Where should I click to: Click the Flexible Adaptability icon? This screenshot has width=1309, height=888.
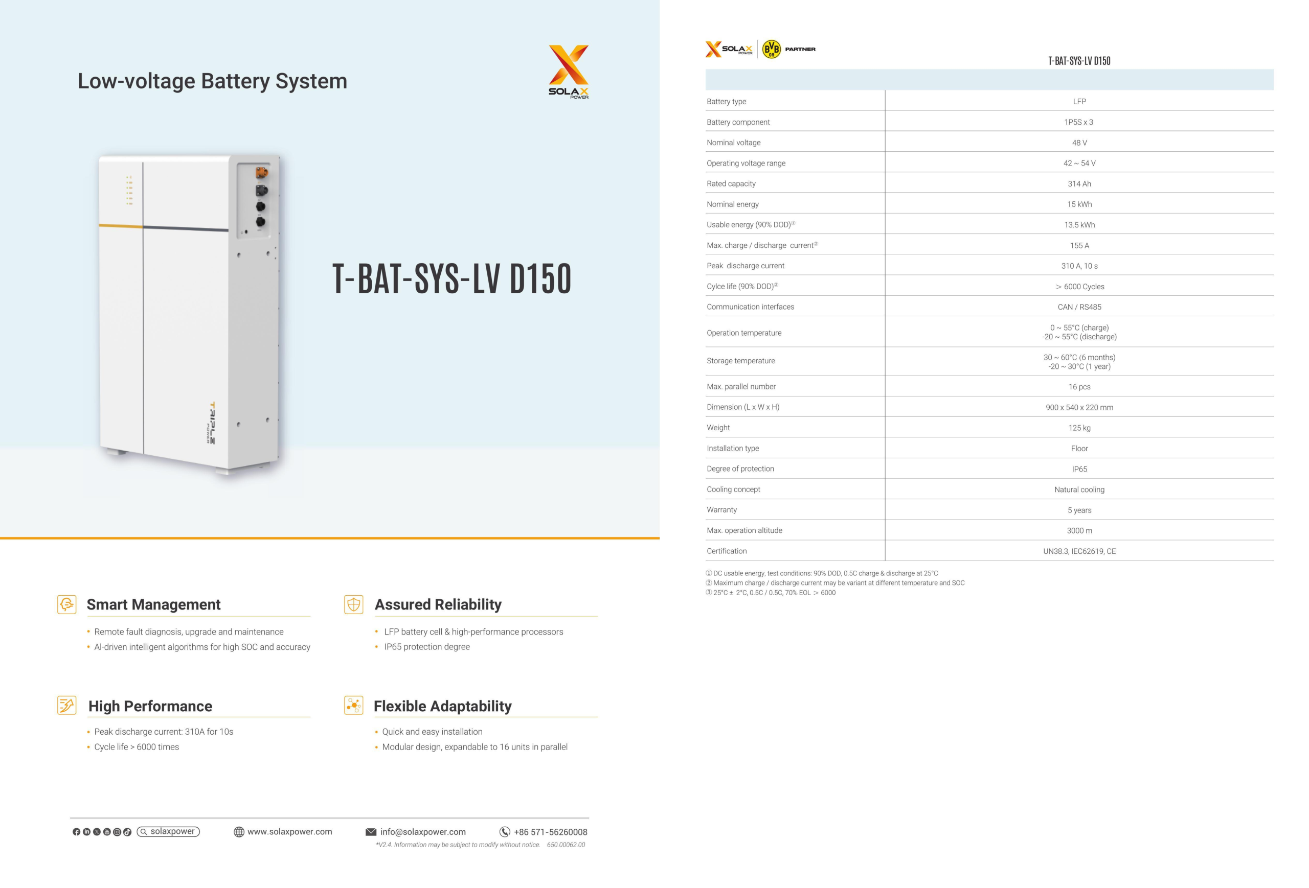(354, 705)
